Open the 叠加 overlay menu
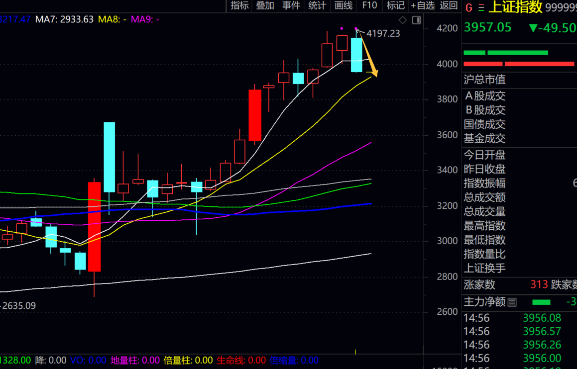This screenshot has height=369, width=577. pyautogui.click(x=265, y=5)
